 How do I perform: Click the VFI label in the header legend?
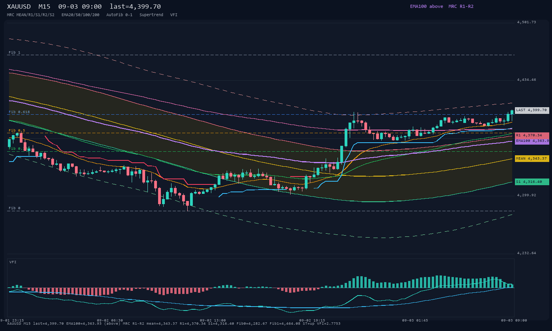(x=174, y=15)
